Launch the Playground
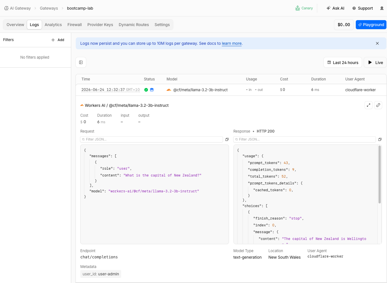The image size is (387, 283). click(371, 25)
